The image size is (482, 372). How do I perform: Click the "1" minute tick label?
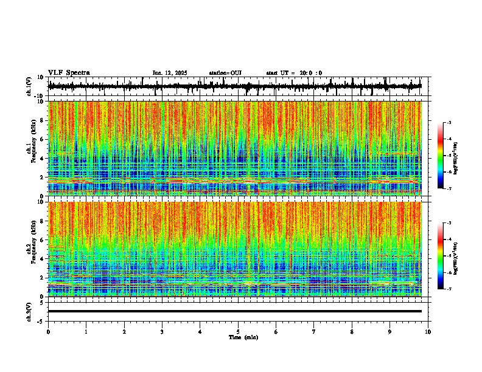click(x=86, y=332)
